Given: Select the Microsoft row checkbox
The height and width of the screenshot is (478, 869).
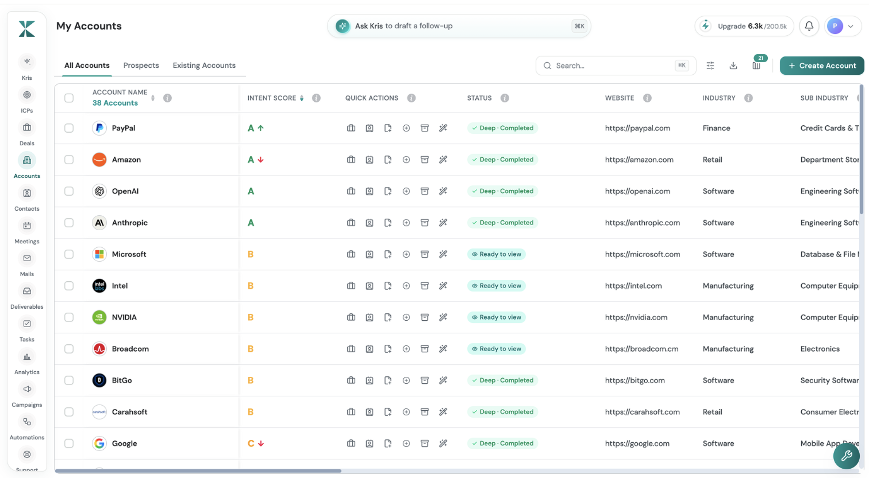Looking at the screenshot, I should 69,254.
